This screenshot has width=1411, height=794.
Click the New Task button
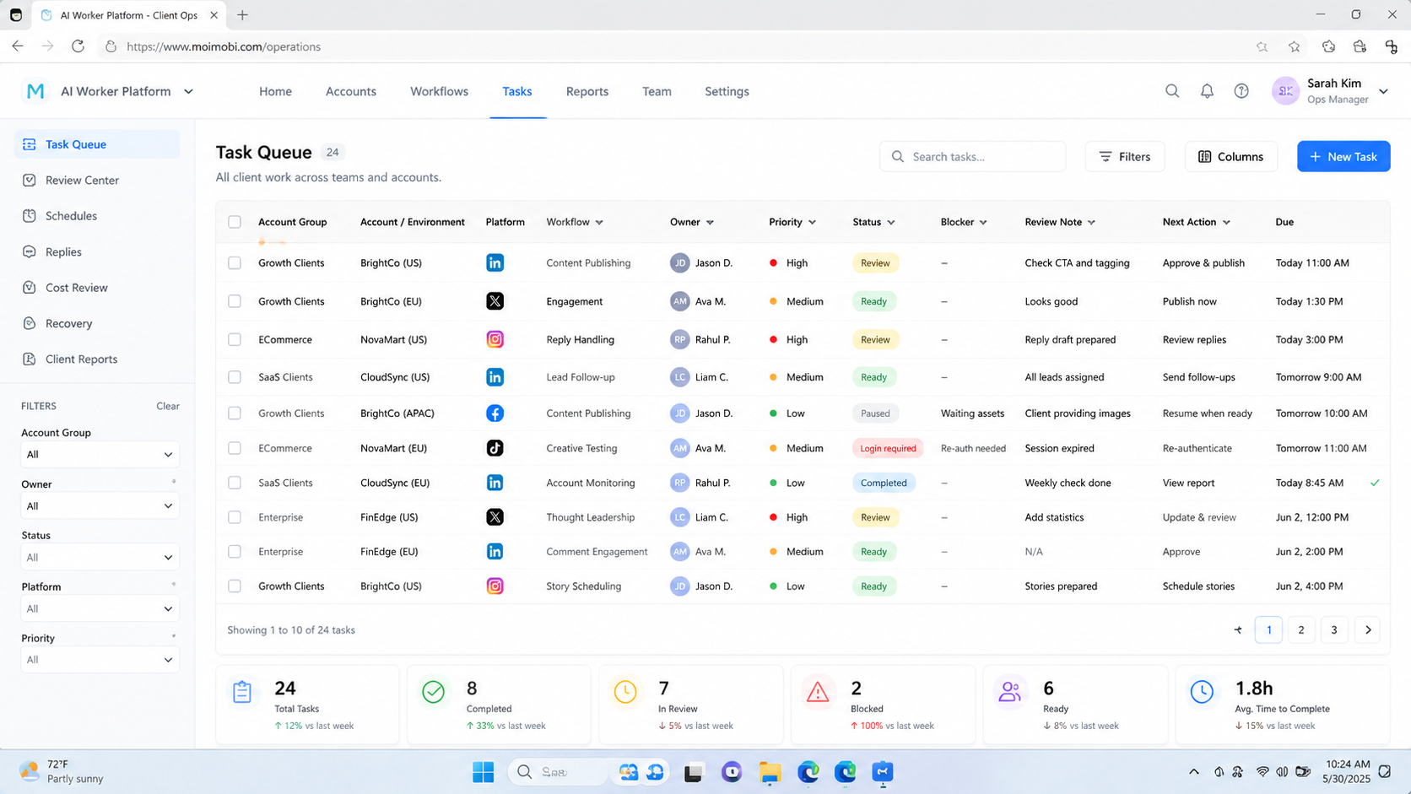[1343, 156]
